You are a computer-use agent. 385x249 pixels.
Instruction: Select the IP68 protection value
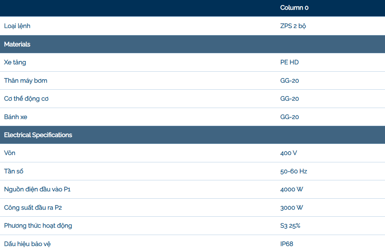tap(287, 244)
